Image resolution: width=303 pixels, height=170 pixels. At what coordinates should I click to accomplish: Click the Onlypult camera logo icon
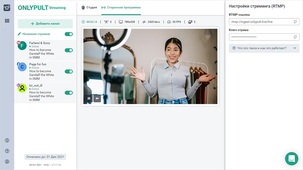pyautogui.click(x=7, y=7)
